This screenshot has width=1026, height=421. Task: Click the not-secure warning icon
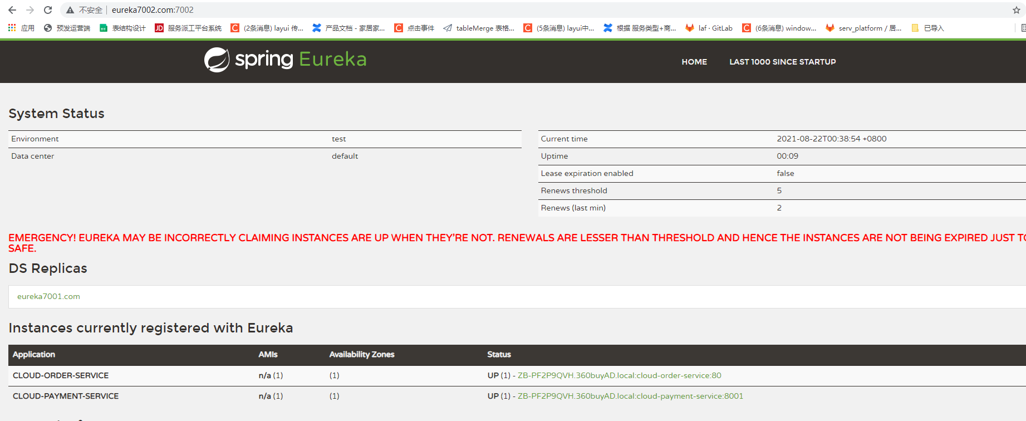pyautogui.click(x=70, y=10)
